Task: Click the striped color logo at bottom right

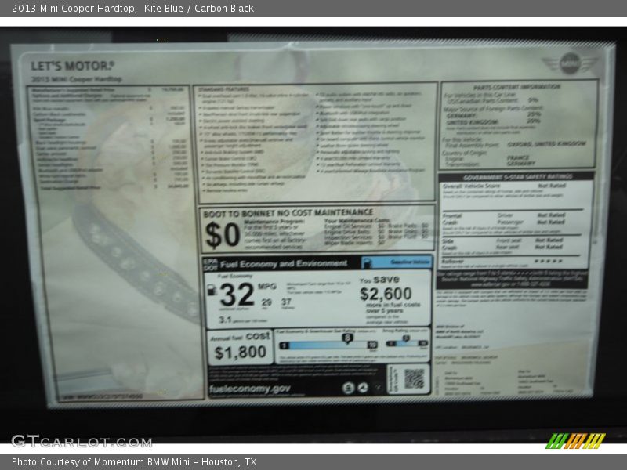Action: point(576,440)
